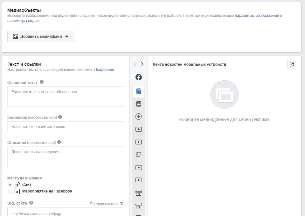The width and height of the screenshot is (305, 216).
Task: Open the Добавить медиафайл dropdown
Action: point(41,37)
